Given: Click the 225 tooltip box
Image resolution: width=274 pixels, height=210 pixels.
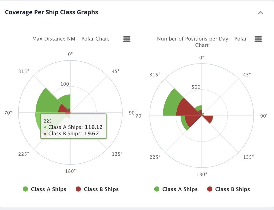Looking at the screenshot, I should [x=73, y=126].
